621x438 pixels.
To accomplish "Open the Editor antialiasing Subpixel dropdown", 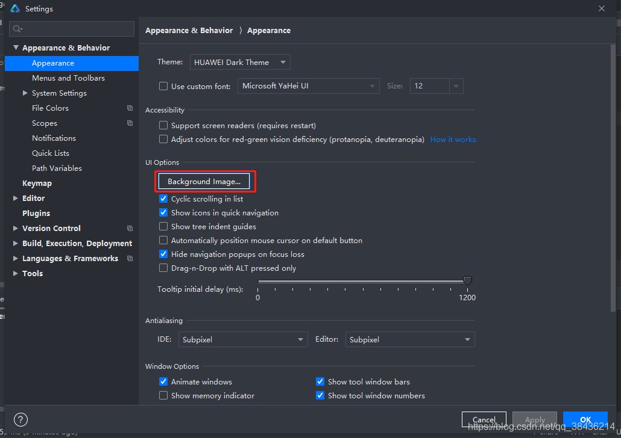I will [x=410, y=339].
